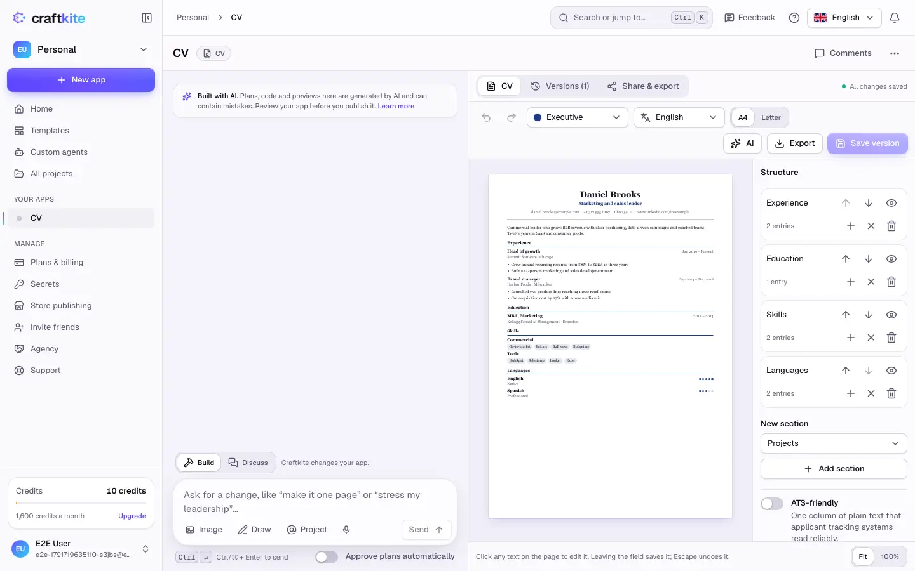This screenshot has height=571, width=915.
Task: Turn on Approve plans automatically
Action: (x=327, y=557)
